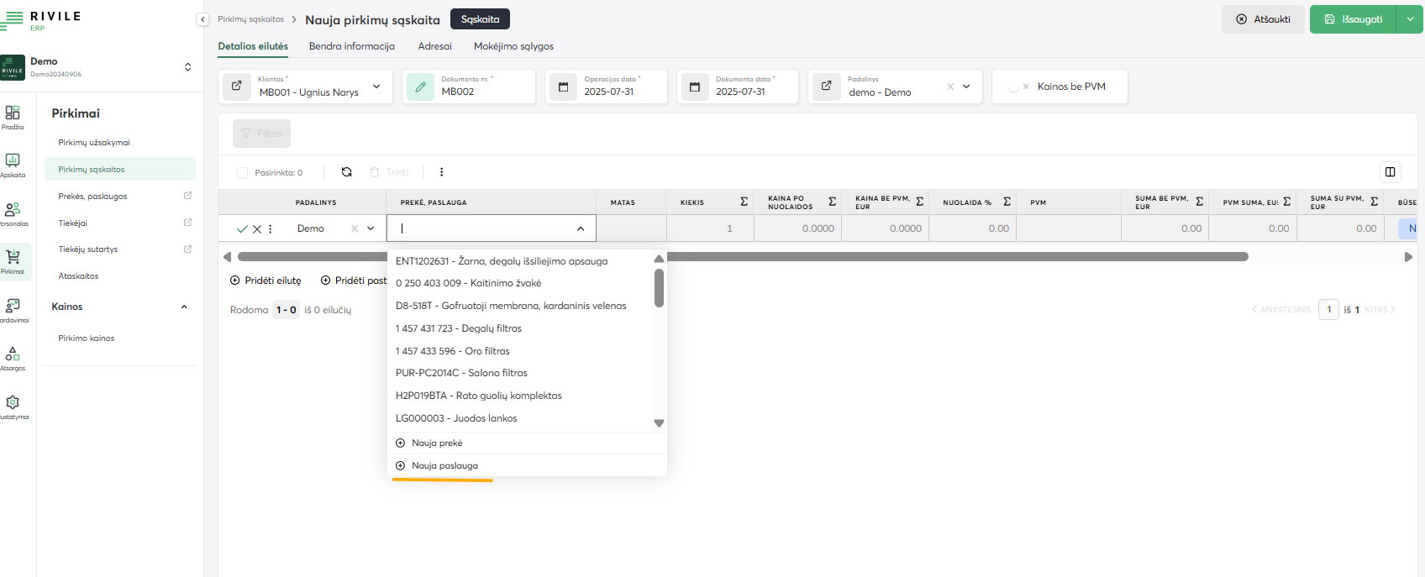Screen dimensions: 1425x577
Task: Open the column layout settings icon
Action: 1390,172
